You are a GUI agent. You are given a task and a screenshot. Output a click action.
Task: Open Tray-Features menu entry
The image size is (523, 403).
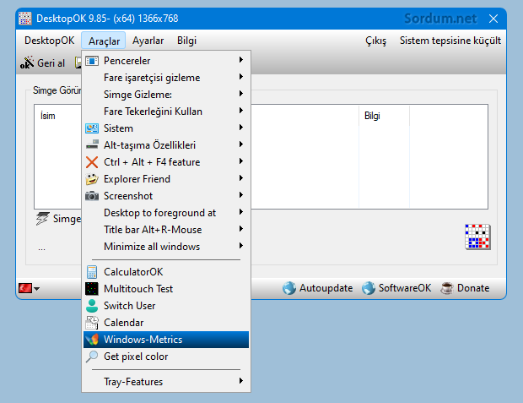click(166, 382)
